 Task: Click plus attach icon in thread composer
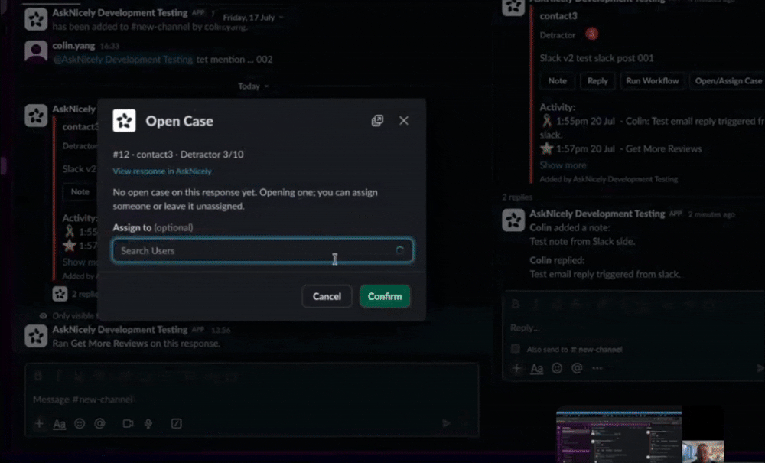[516, 368]
